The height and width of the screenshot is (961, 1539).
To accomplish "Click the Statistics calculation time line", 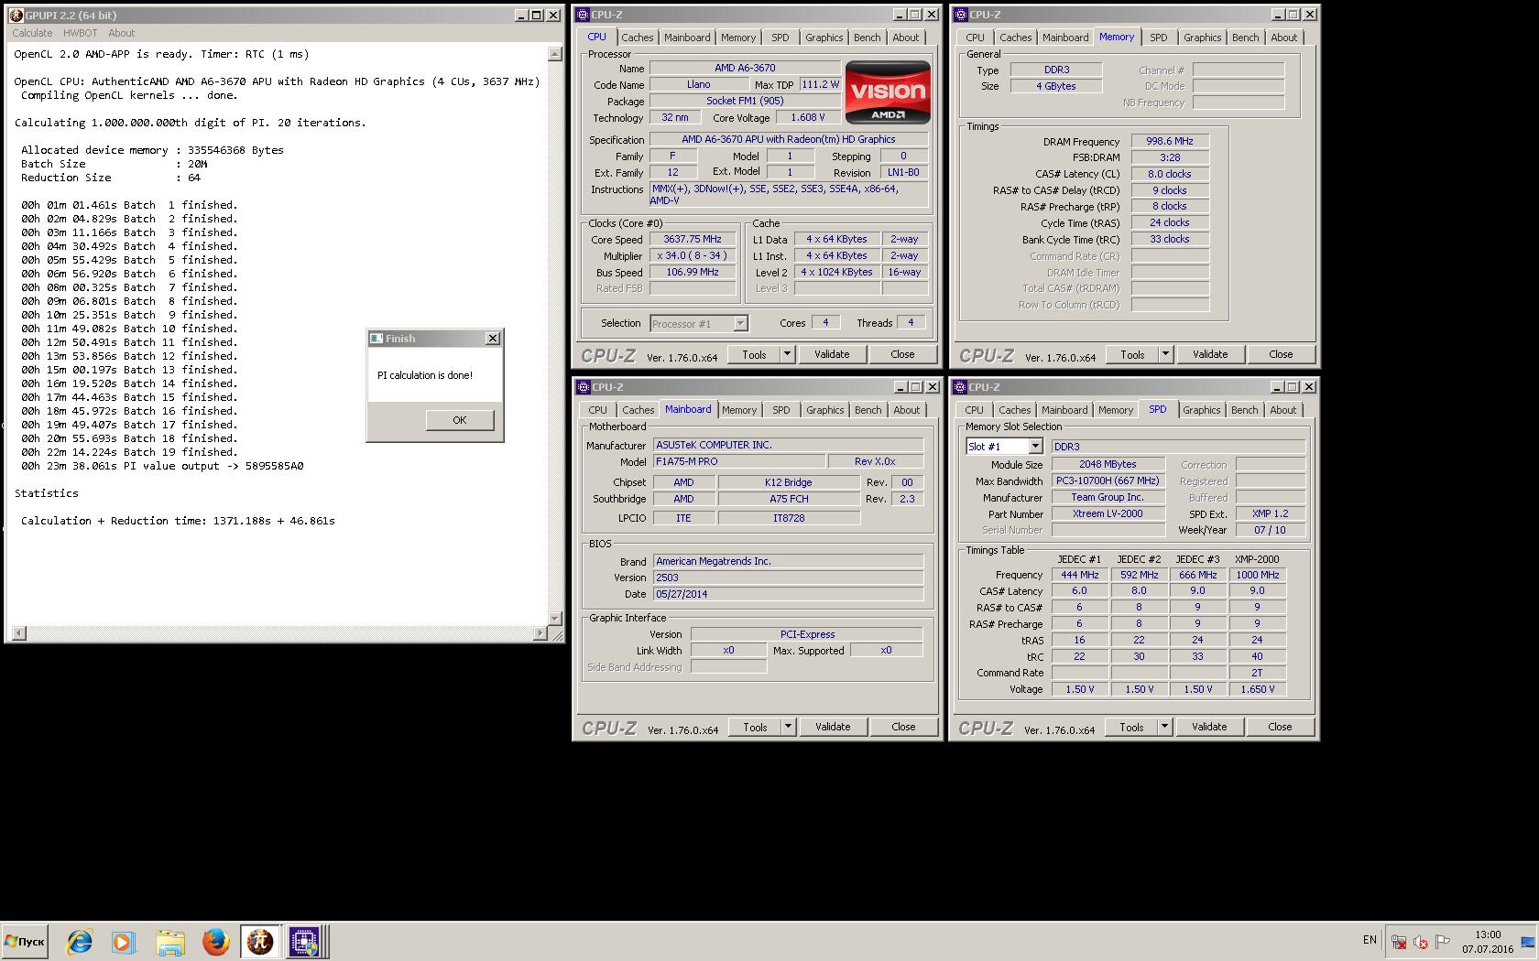I will 178,521.
